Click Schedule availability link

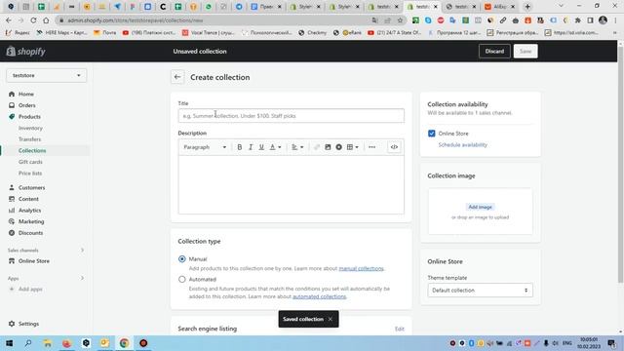click(462, 145)
